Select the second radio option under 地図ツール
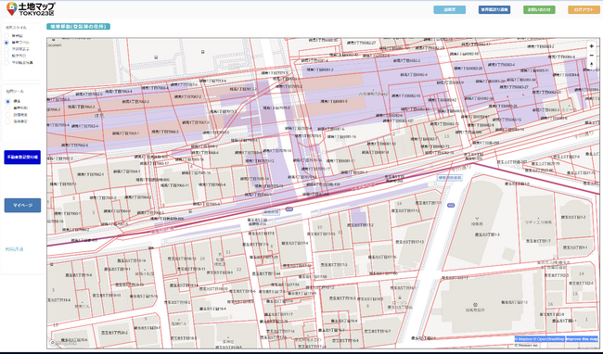The height and width of the screenshot is (354, 603). point(7,108)
